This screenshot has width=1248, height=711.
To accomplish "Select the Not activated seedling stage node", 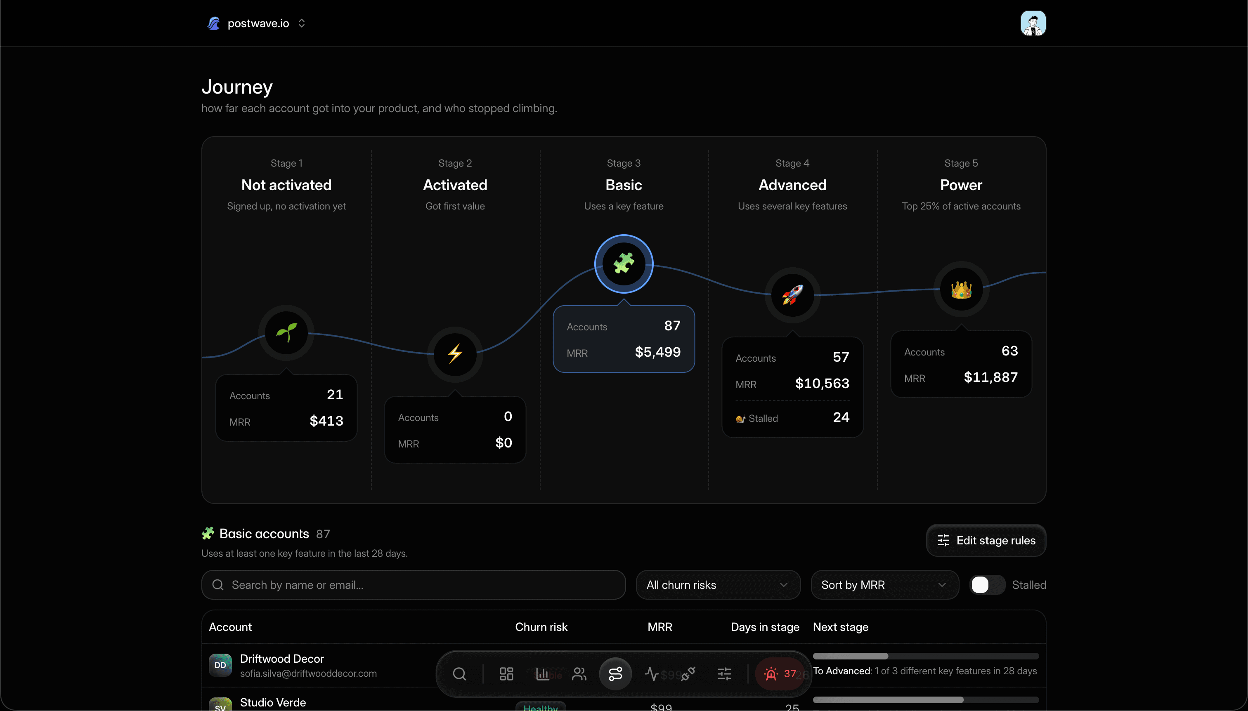I will [x=286, y=333].
